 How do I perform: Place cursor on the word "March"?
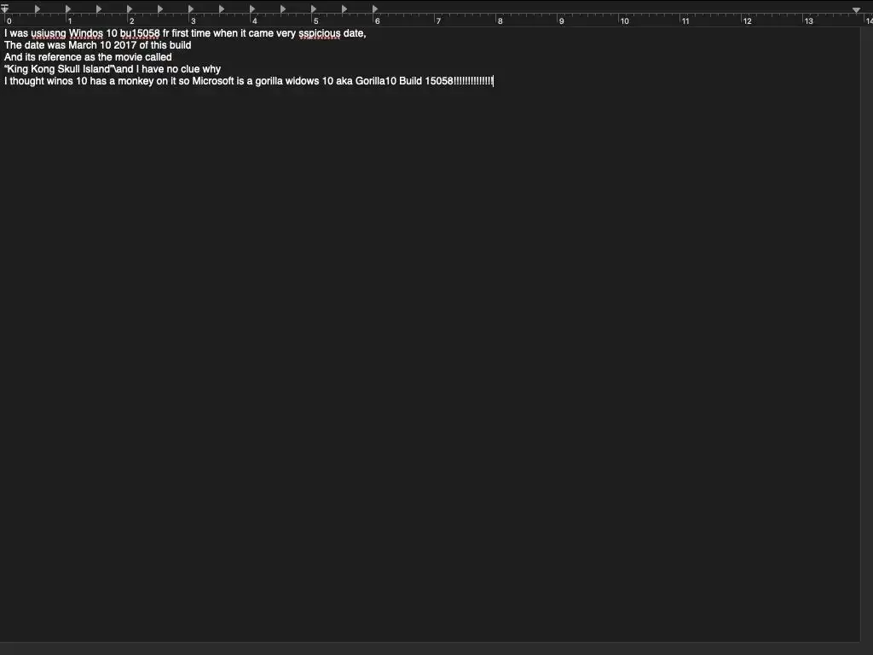click(83, 45)
